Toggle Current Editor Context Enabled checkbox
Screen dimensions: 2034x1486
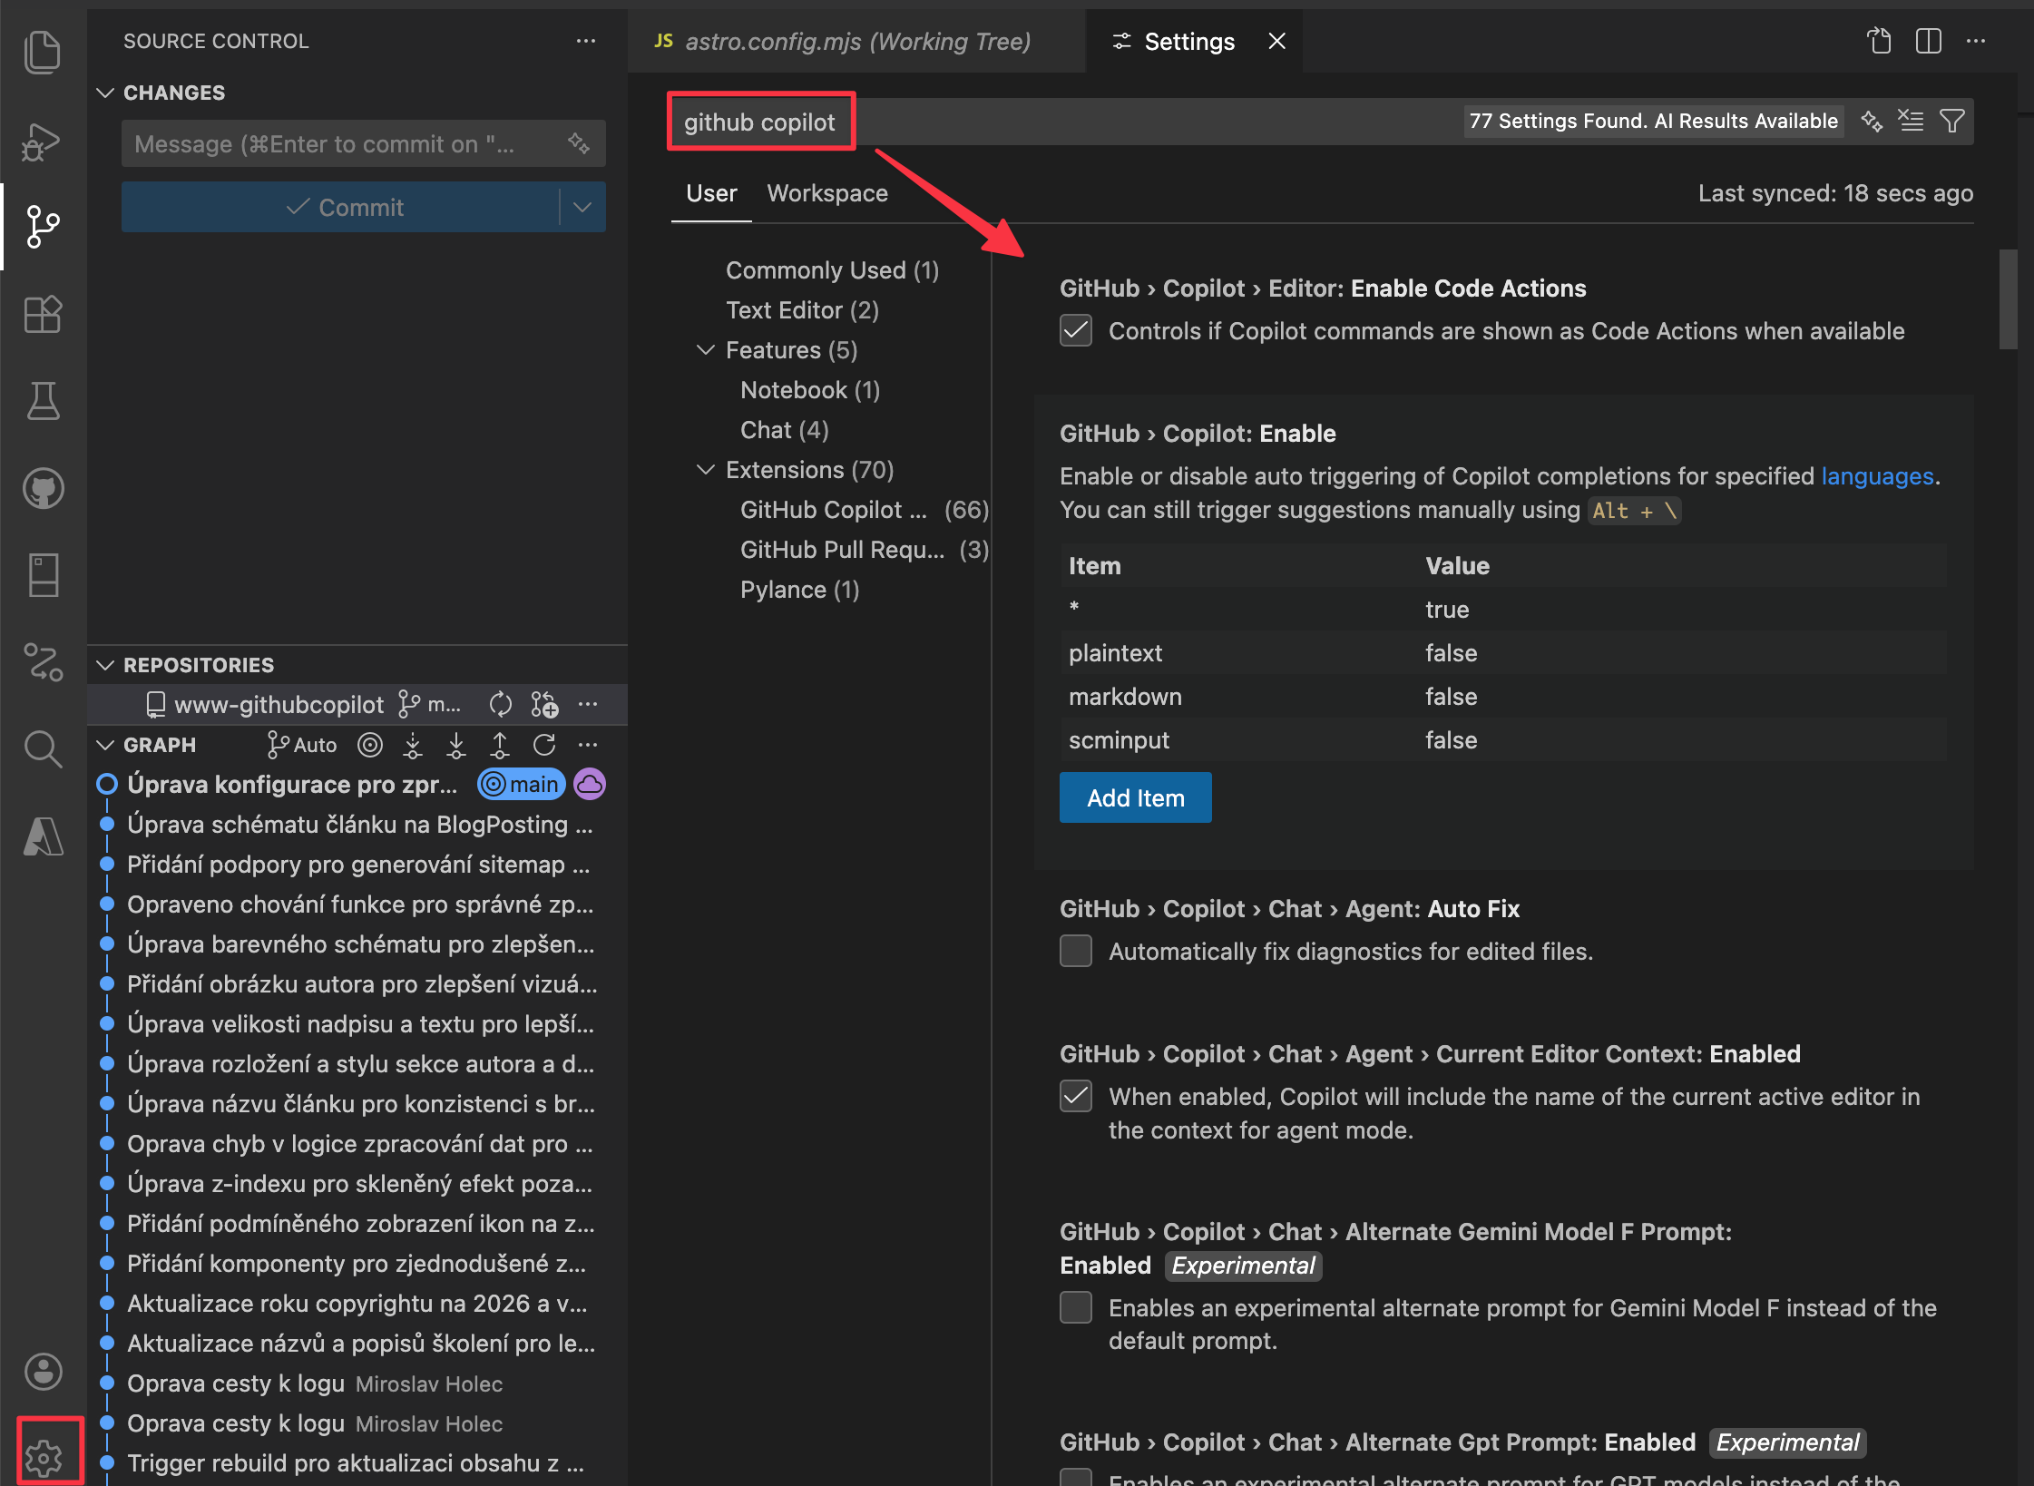[1076, 1097]
